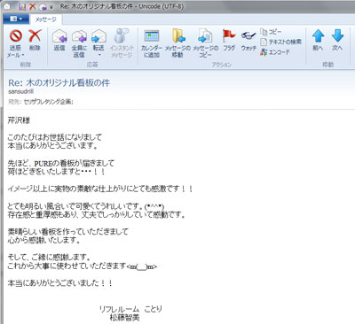355x324 pixels.
Task: Click the line 先ほど、PUREの看板が届きまして
Action: point(61,163)
